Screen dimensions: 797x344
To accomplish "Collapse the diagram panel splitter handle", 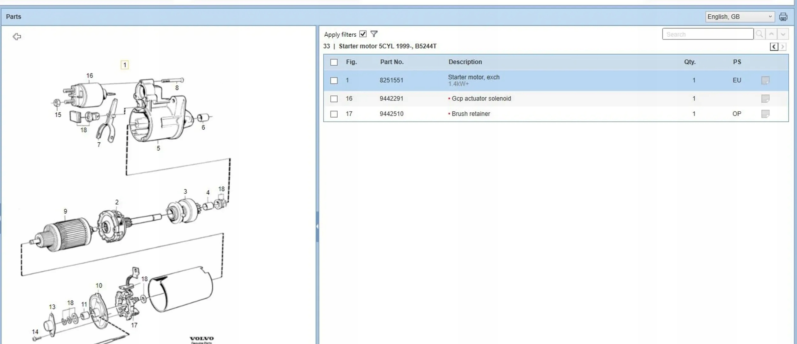I will (x=317, y=226).
